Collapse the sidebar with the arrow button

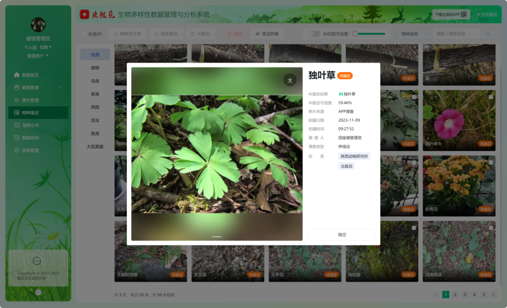point(38,292)
